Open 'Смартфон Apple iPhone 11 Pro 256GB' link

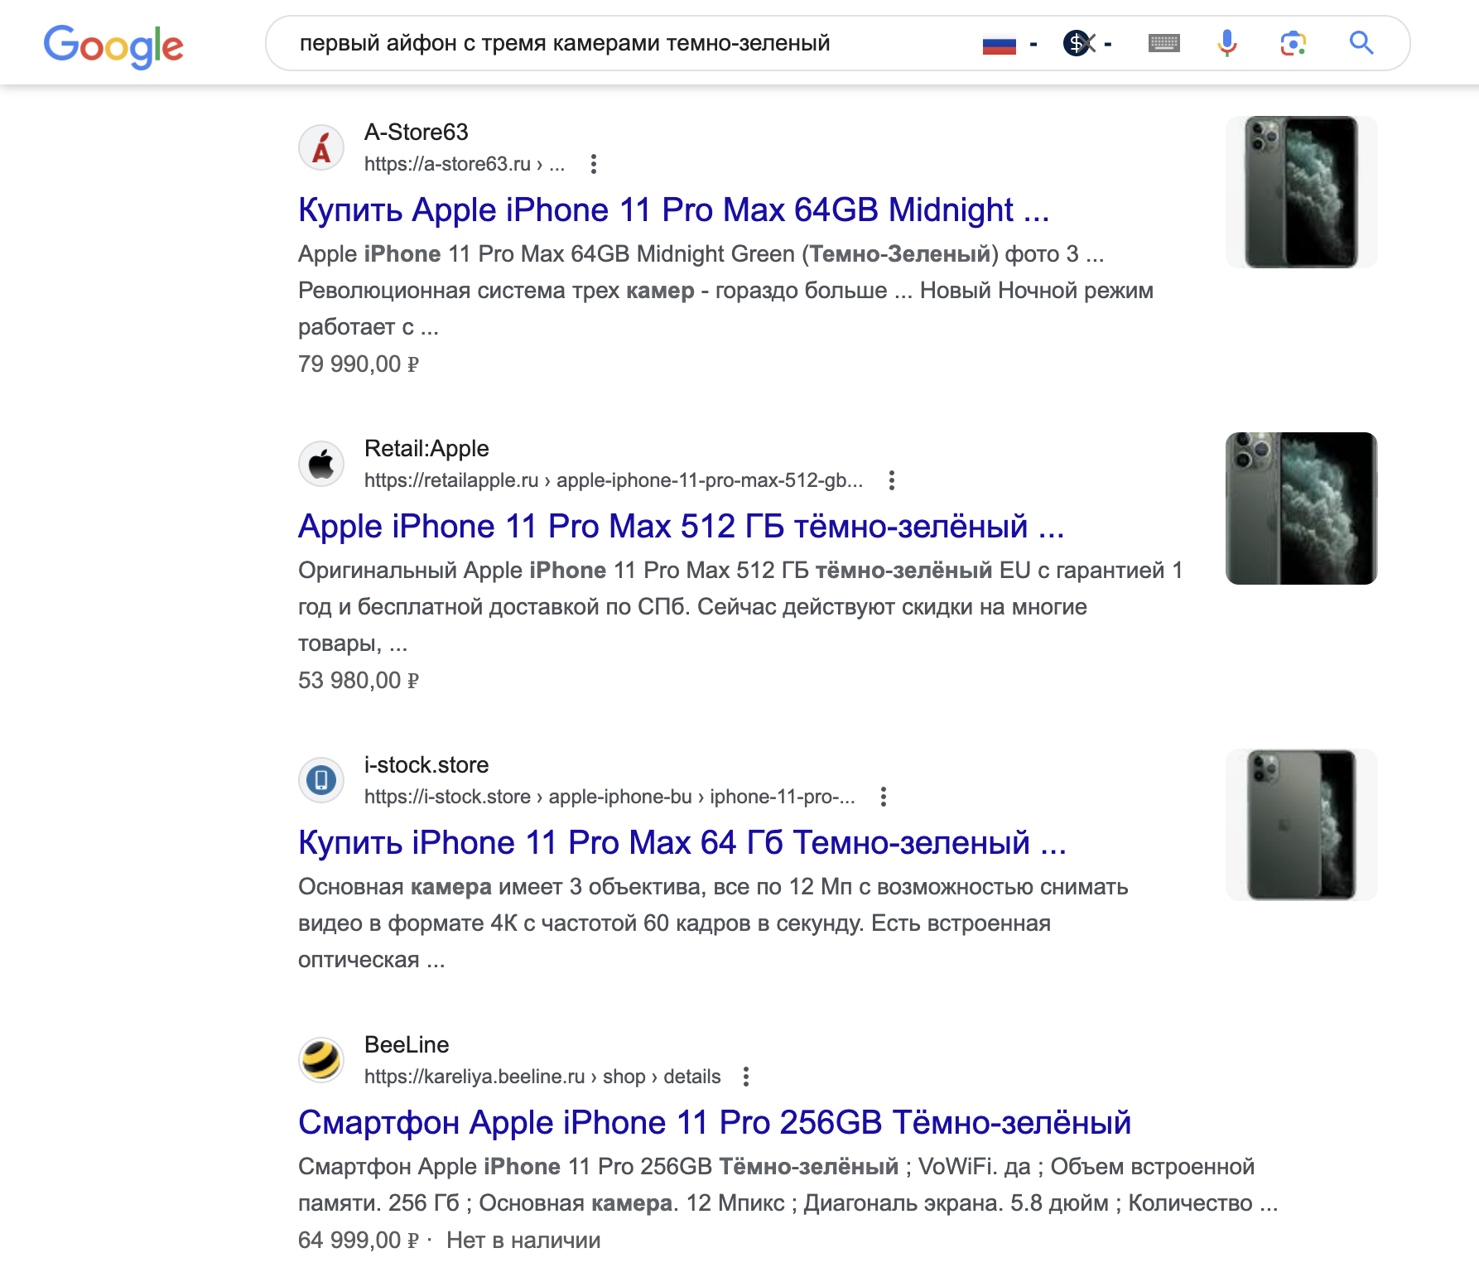click(x=715, y=1123)
